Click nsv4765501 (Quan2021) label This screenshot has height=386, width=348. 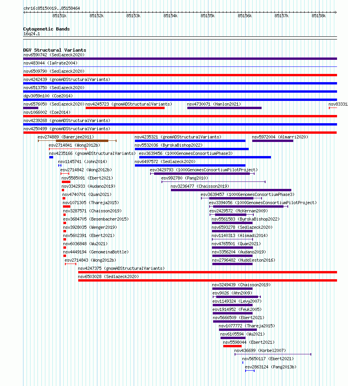(x=236, y=244)
